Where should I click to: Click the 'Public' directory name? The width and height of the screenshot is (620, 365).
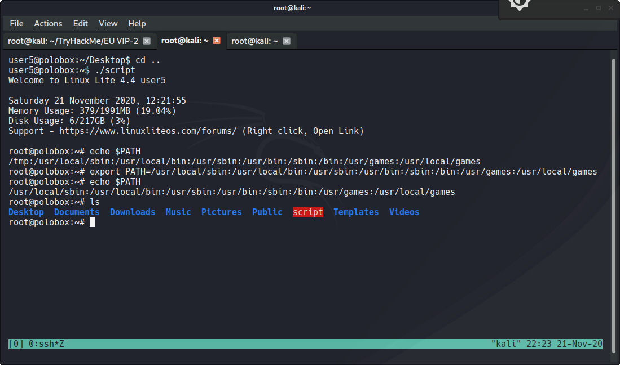point(267,212)
